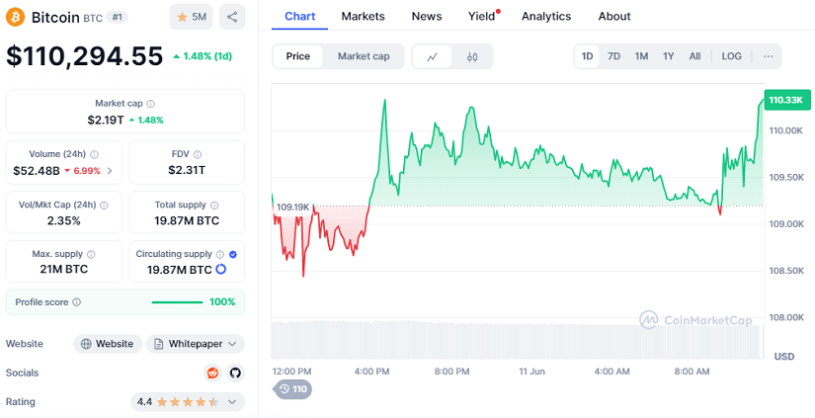
Task: Click the 109.19K open price label
Action: click(x=293, y=207)
